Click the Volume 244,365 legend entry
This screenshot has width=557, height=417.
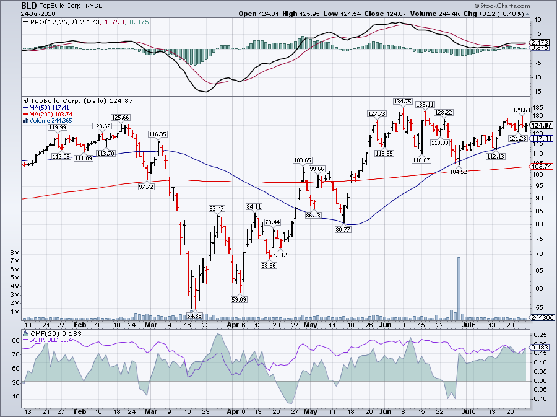tap(47, 120)
